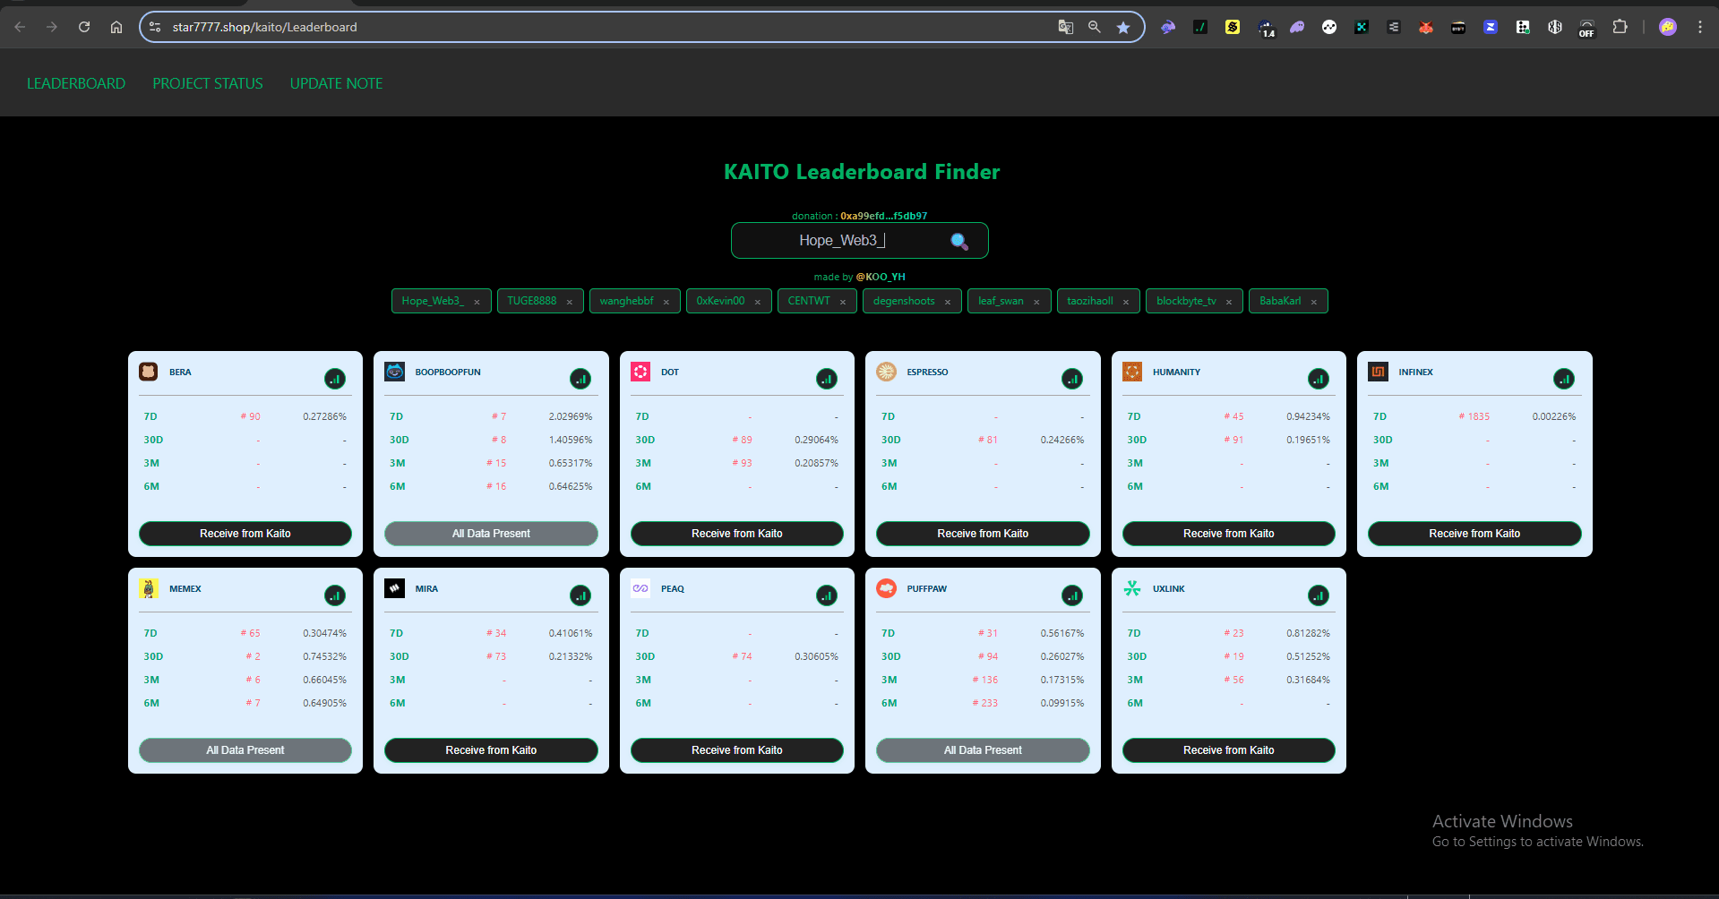The image size is (1719, 899).
Task: Open the PROJECT STATUS tab
Action: coord(208,83)
